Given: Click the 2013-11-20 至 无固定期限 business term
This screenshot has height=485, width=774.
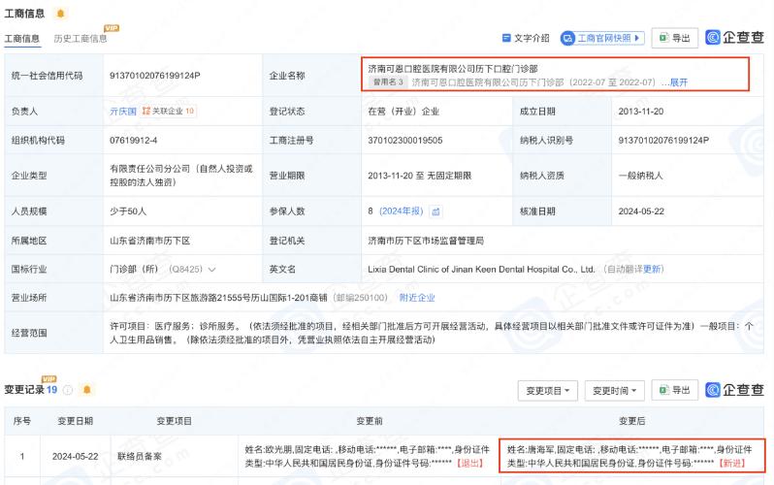Looking at the screenshot, I should [x=420, y=176].
